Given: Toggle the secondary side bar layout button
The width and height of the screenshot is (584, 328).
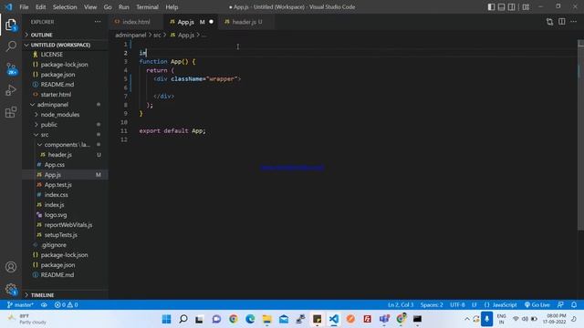Looking at the screenshot, I should [x=512, y=7].
